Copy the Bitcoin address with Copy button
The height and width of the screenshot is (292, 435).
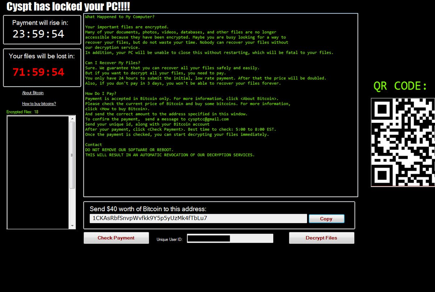[x=326, y=219]
